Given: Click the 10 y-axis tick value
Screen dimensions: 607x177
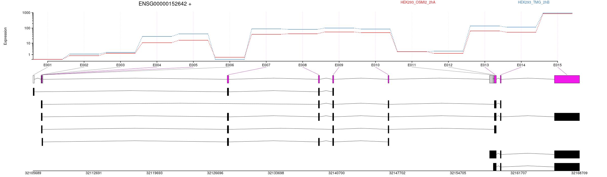Looking at the screenshot, I should (28, 43).
